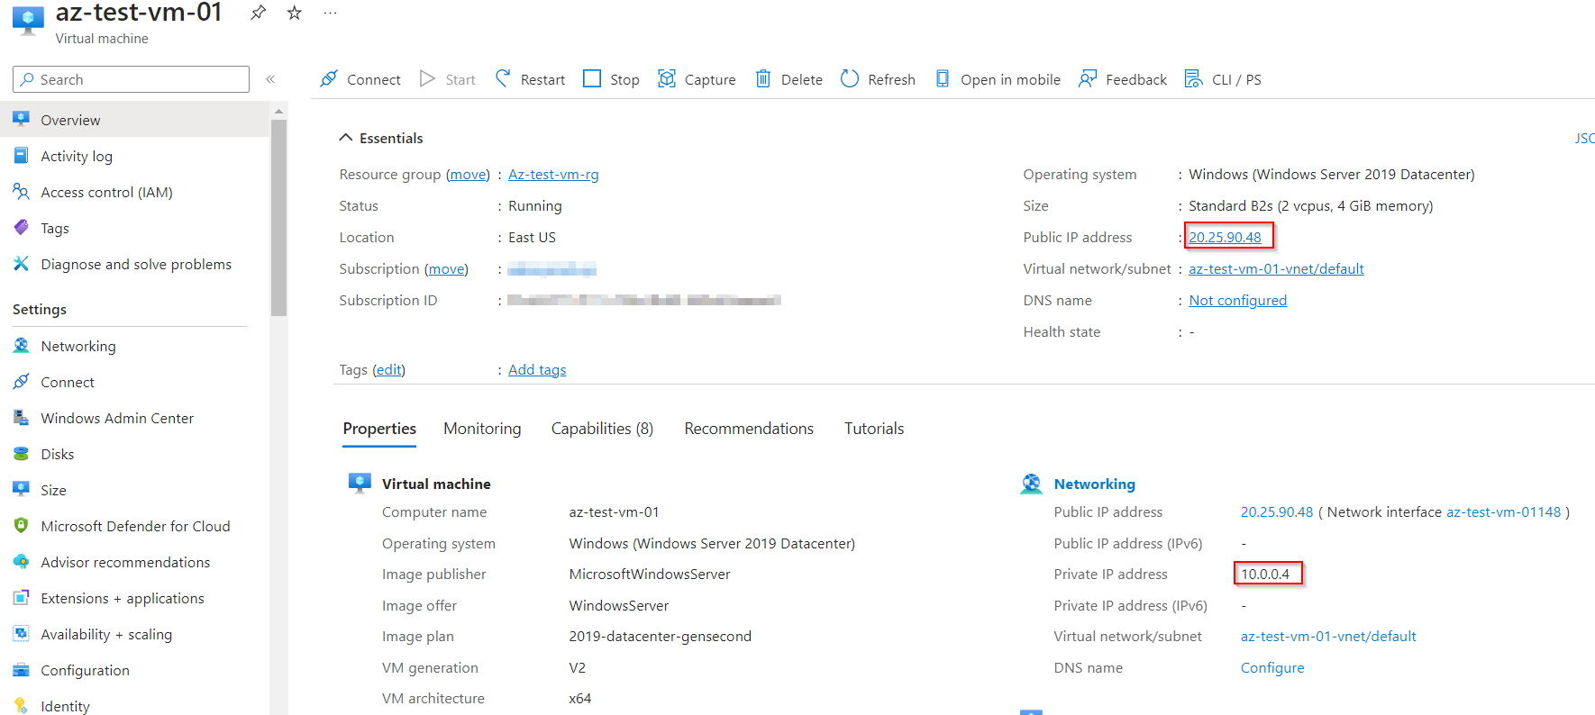
Task: Click the Virtual machine monitor icon in Properties
Action: coord(360,484)
